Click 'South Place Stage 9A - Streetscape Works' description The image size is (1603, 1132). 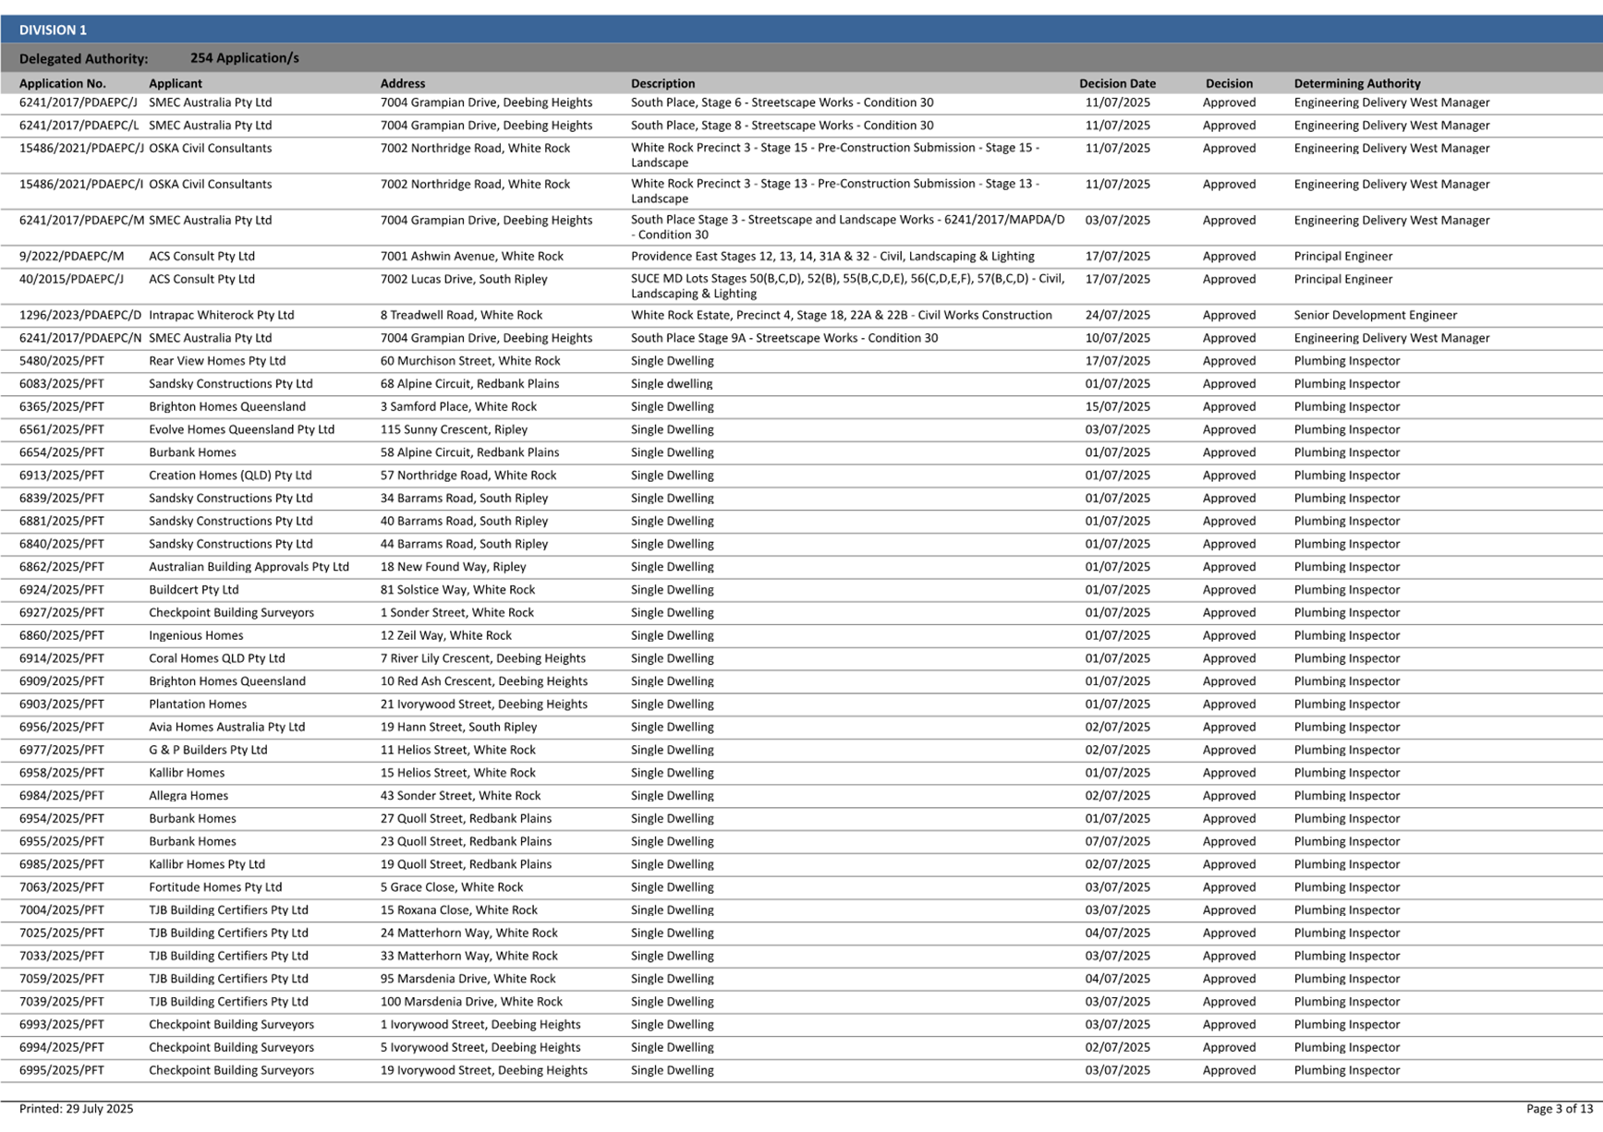(x=784, y=338)
